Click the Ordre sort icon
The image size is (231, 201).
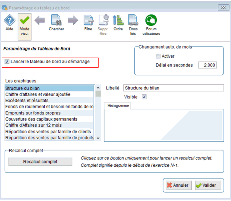click(x=118, y=22)
